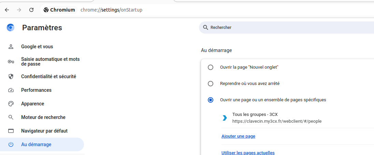Select Reprendre où vous avez arrêté radio
The height and width of the screenshot is (155, 374).
pyautogui.click(x=211, y=84)
